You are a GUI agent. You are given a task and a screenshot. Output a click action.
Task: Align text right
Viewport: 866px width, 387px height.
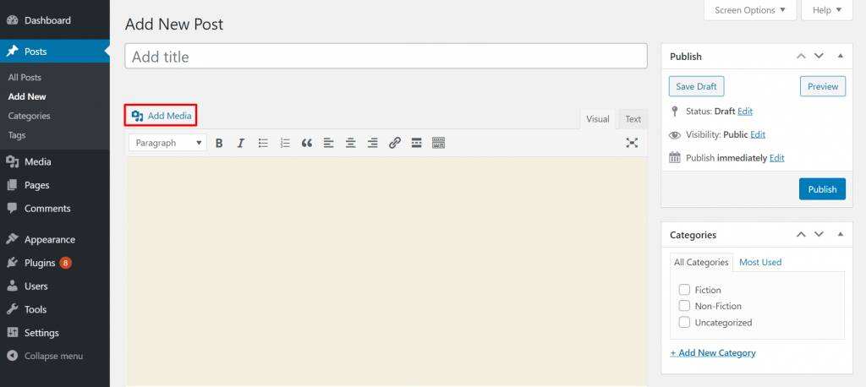coord(373,143)
